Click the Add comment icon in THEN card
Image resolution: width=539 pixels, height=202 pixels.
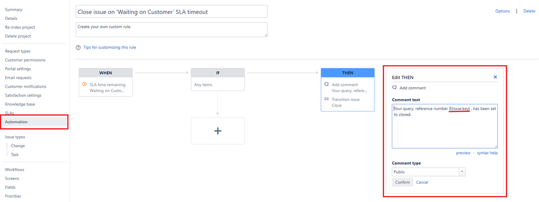tap(326, 85)
